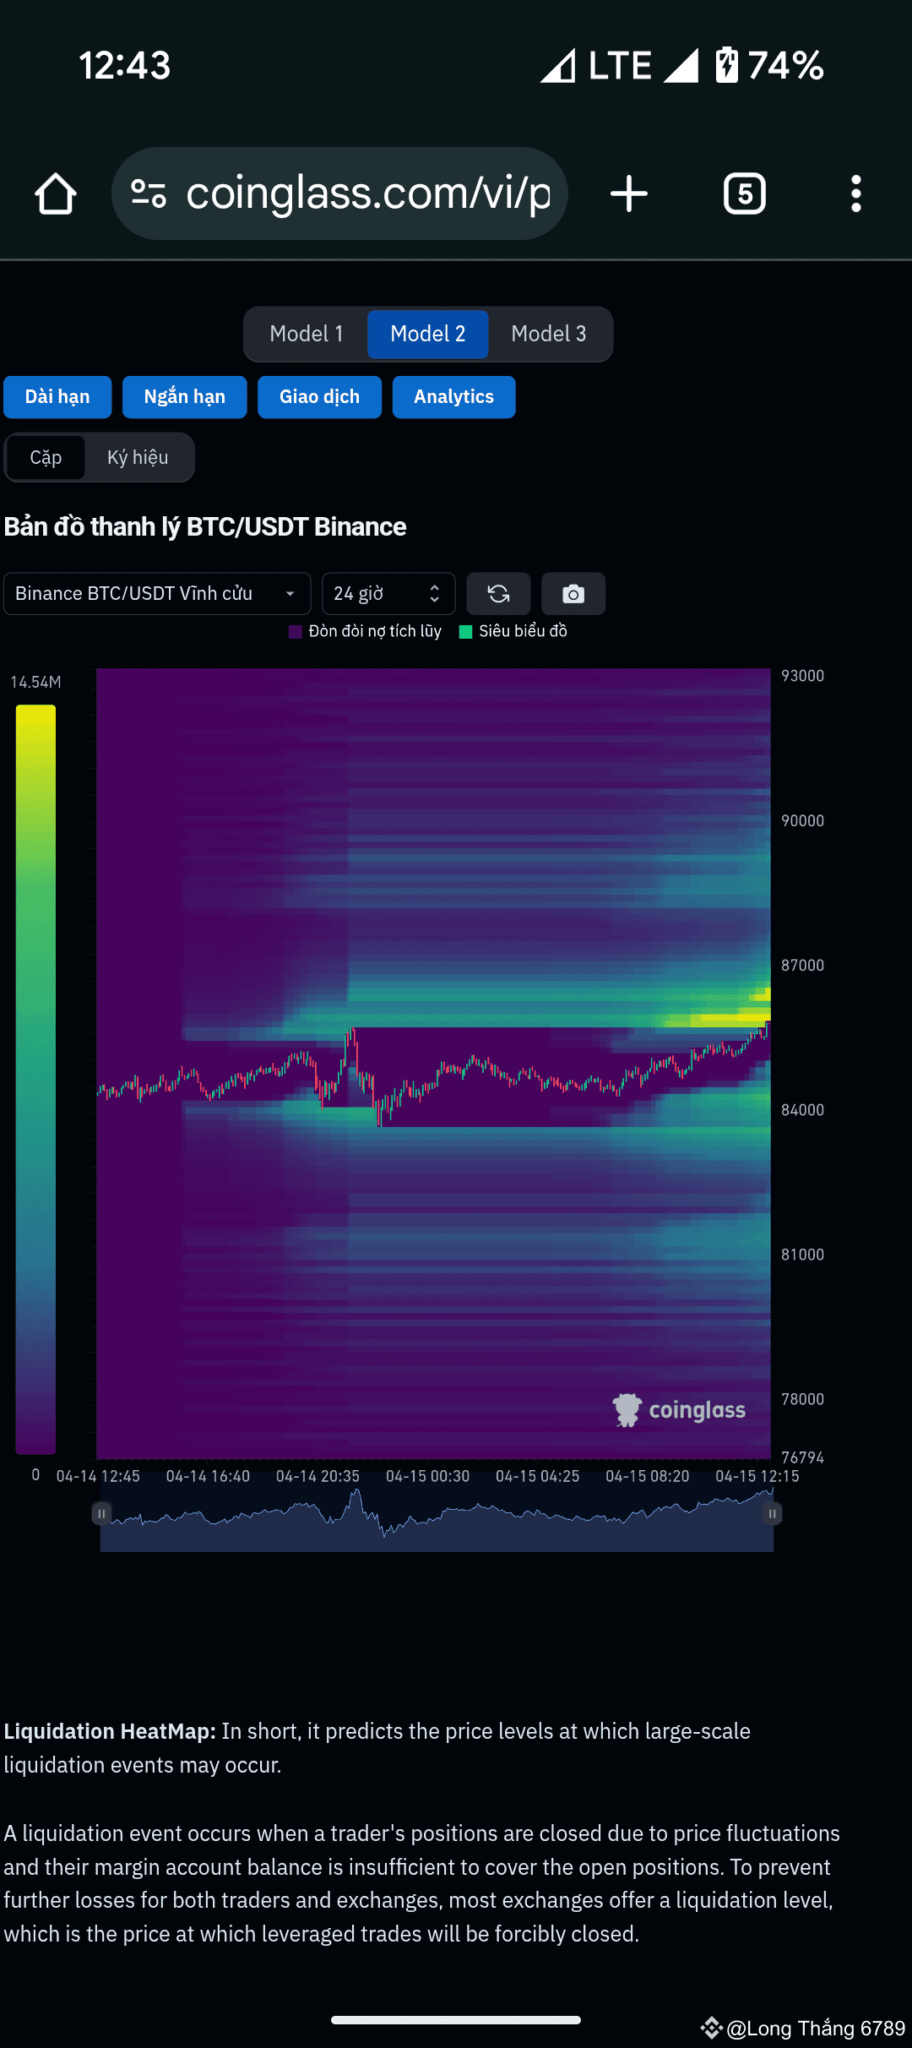The image size is (912, 2048).
Task: Tap the 12:43 clock in status bar
Action: click(125, 65)
